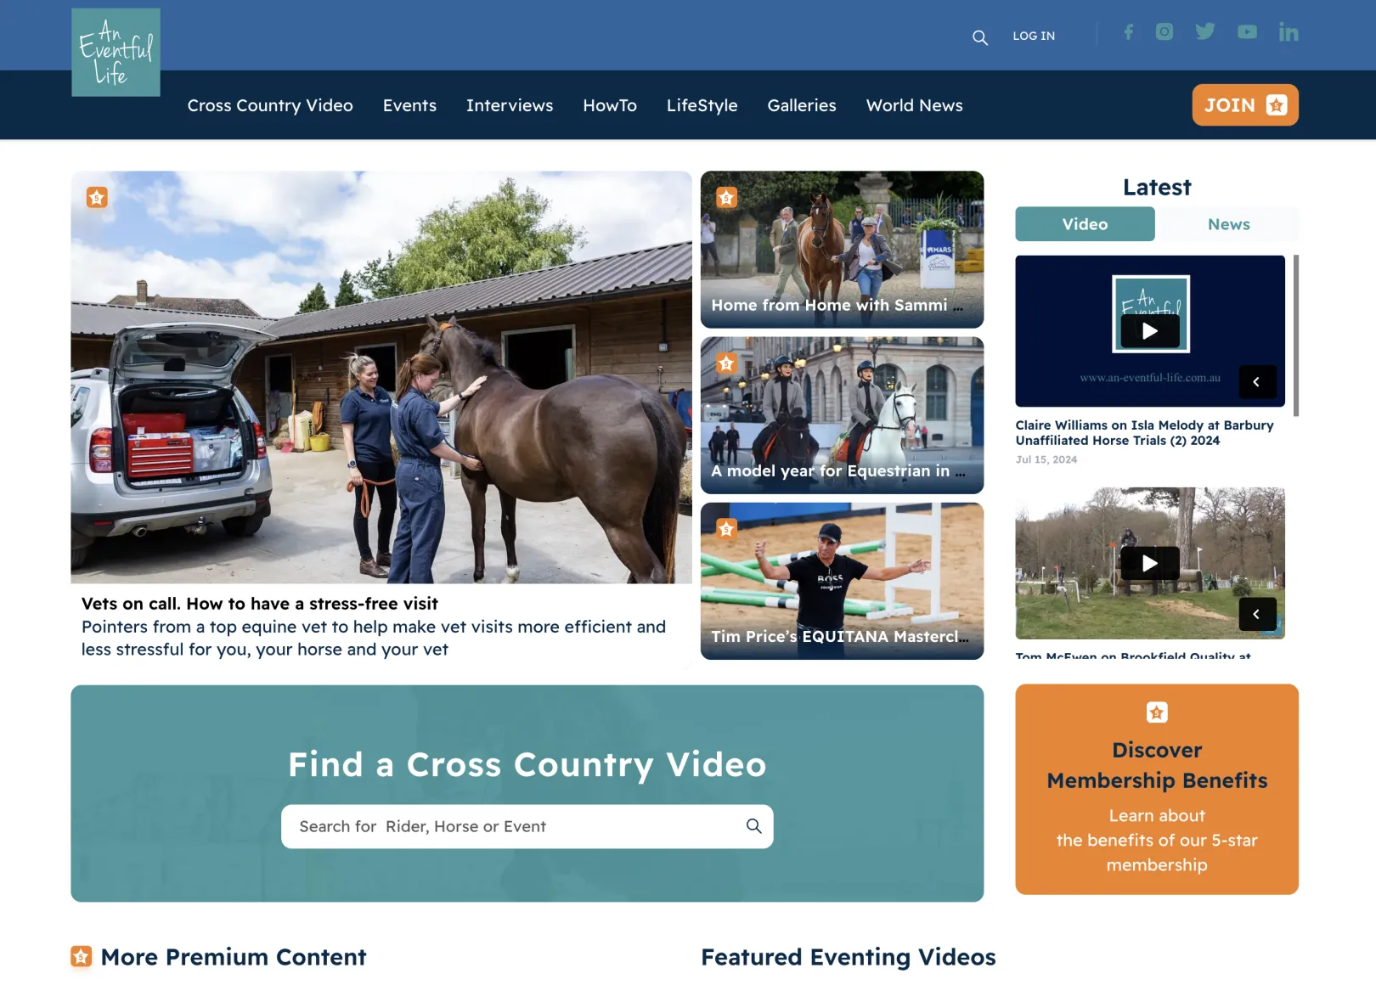Open the Facebook social icon
The width and height of the screenshot is (1376, 985).
(1128, 32)
